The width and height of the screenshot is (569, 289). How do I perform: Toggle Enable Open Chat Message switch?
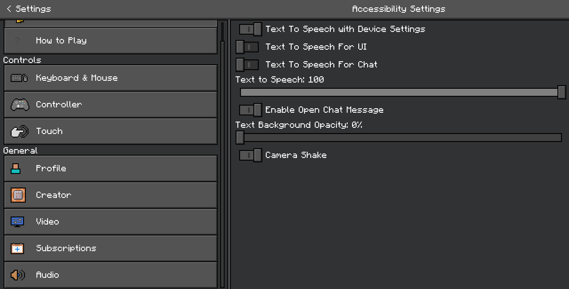(x=250, y=110)
